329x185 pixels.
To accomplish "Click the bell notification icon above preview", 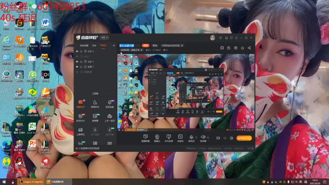I will pyautogui.click(x=242, y=48).
